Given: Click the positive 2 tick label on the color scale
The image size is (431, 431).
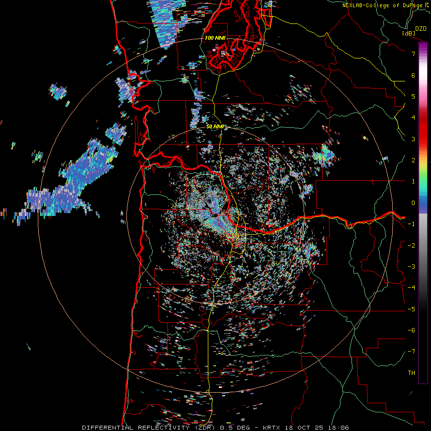Looking at the screenshot, I should click(x=413, y=160).
